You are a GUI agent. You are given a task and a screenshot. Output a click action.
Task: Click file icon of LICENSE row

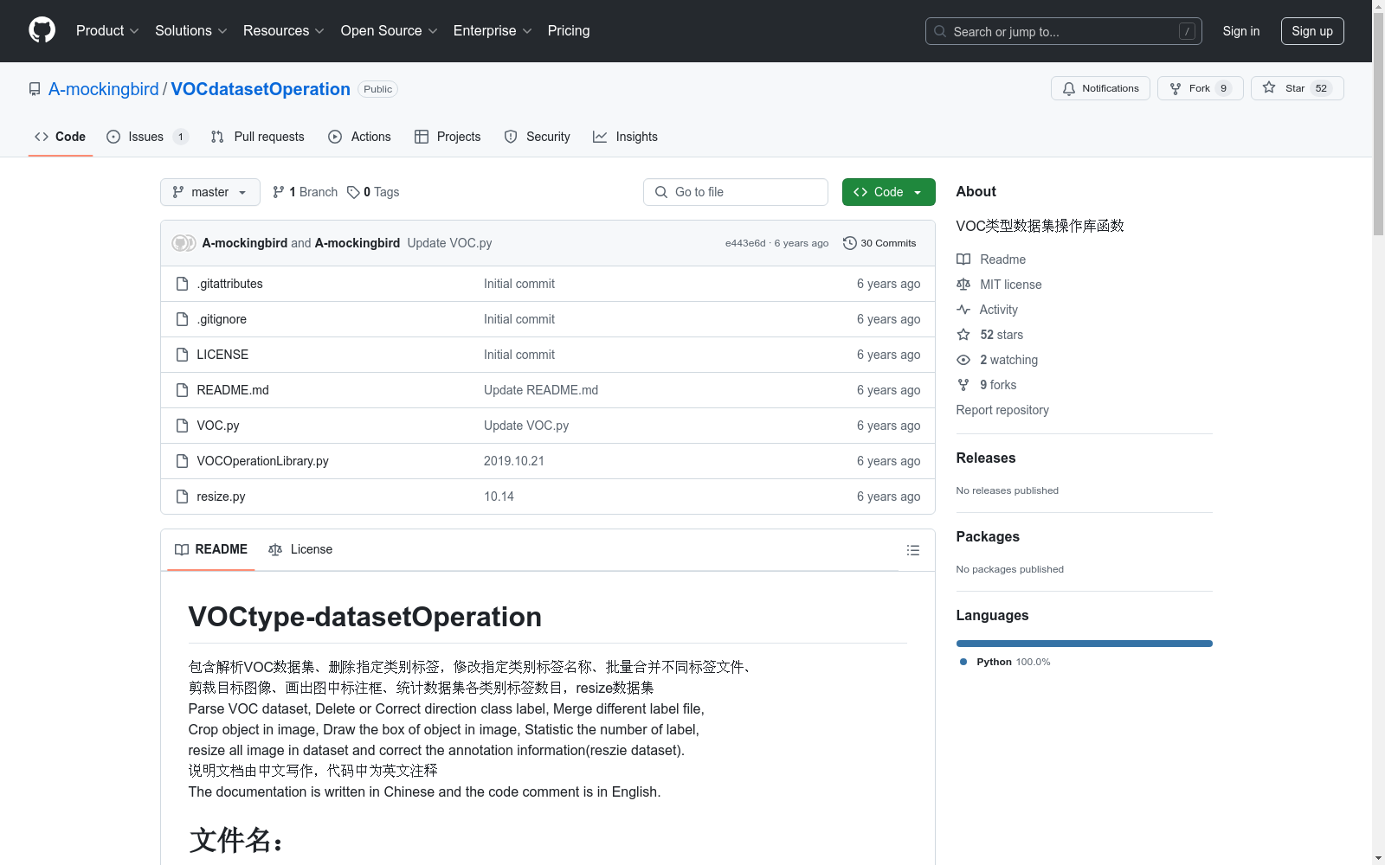(182, 355)
